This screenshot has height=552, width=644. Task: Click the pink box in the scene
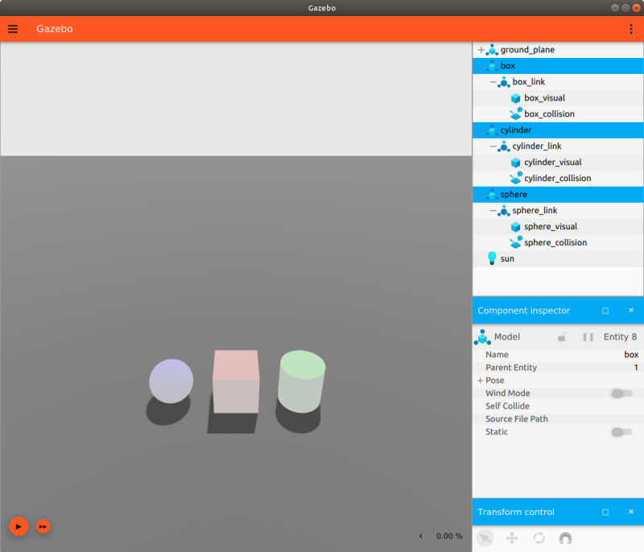pyautogui.click(x=236, y=381)
